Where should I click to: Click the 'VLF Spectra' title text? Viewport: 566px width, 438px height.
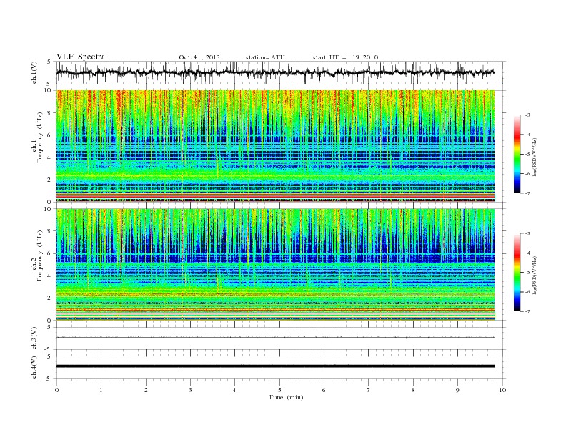81,57
